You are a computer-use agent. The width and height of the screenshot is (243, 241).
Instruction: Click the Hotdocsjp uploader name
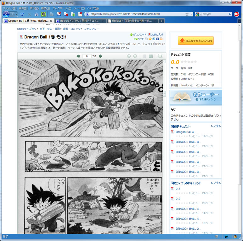pyautogui.click(x=187, y=85)
